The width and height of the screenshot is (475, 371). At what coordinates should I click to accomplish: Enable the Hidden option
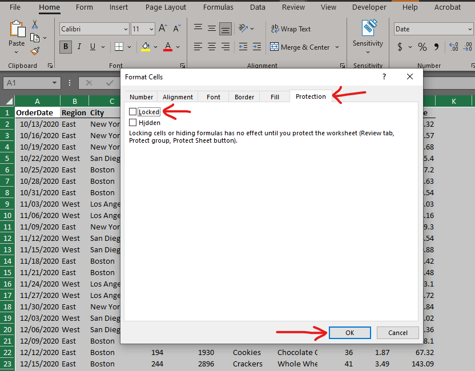tap(132, 122)
